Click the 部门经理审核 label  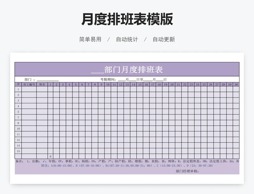[187, 171]
